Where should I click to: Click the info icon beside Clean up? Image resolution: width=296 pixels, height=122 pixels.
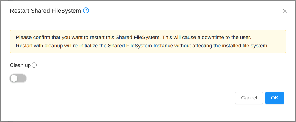(x=34, y=65)
